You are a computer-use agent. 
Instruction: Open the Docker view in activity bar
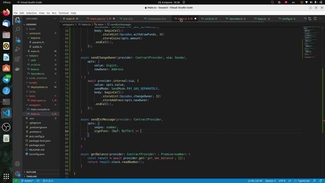point(17,69)
